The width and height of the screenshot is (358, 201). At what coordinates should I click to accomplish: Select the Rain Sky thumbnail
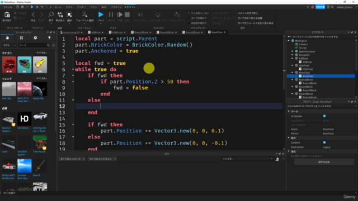(9, 89)
